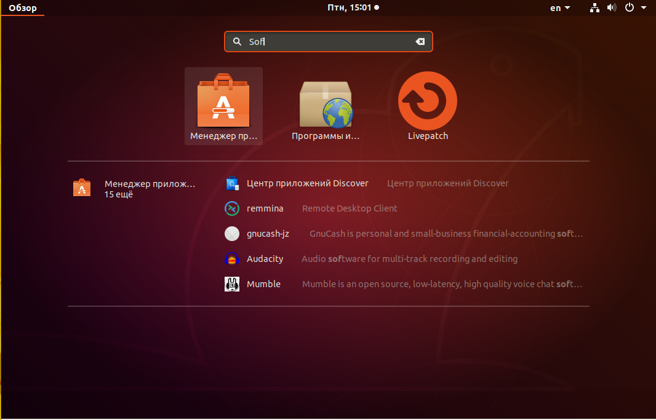The height and width of the screenshot is (420, 656).
Task: Click inside the search text field
Action: [329, 41]
